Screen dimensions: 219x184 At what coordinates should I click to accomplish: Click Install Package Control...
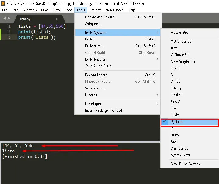point(118,110)
